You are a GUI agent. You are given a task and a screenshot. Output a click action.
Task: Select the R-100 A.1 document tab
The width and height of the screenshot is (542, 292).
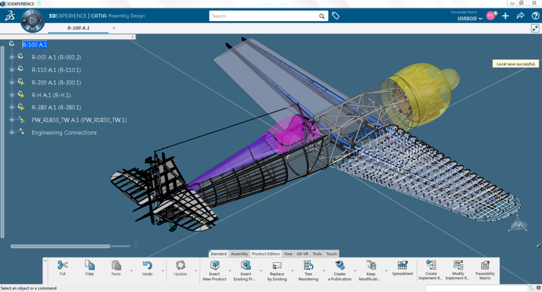pos(78,28)
